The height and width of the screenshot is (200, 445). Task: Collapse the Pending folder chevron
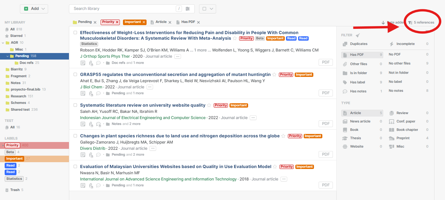8,56
